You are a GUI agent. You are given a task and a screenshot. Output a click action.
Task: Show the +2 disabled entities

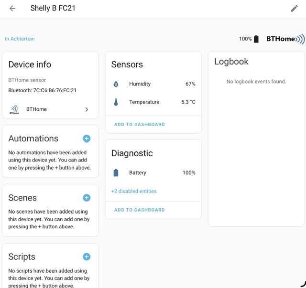click(x=134, y=191)
